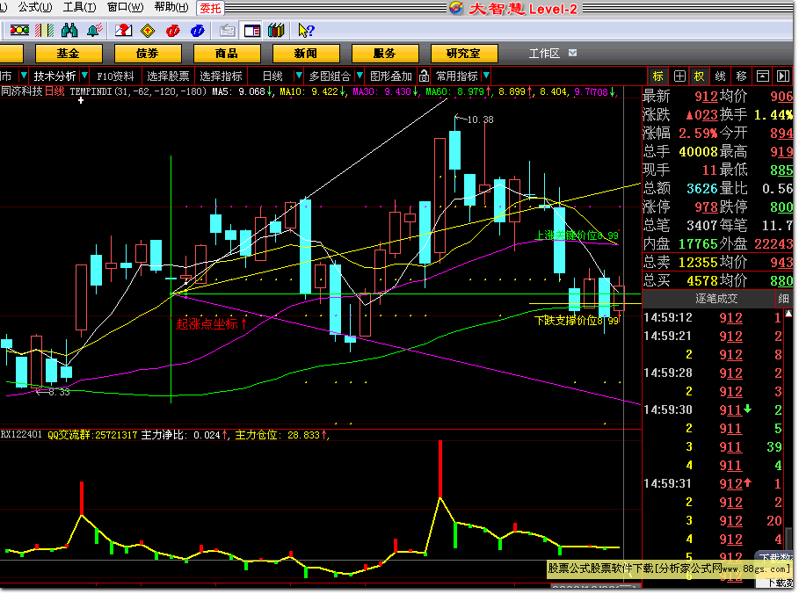Click the 图形叠加 button
This screenshot has height=594, width=799.
pos(391,76)
